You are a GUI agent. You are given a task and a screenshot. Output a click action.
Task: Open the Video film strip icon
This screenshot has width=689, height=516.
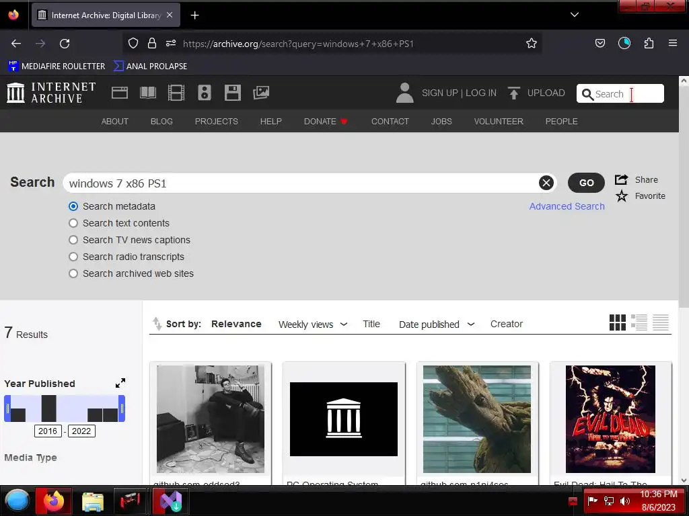[176, 93]
